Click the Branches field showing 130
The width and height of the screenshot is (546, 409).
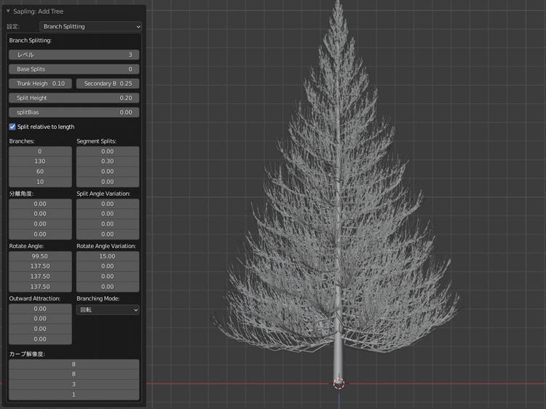click(x=40, y=162)
